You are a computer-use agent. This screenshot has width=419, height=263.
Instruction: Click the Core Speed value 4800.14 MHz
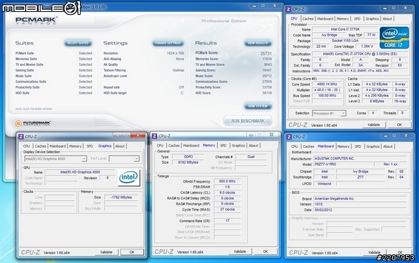coord(327,84)
